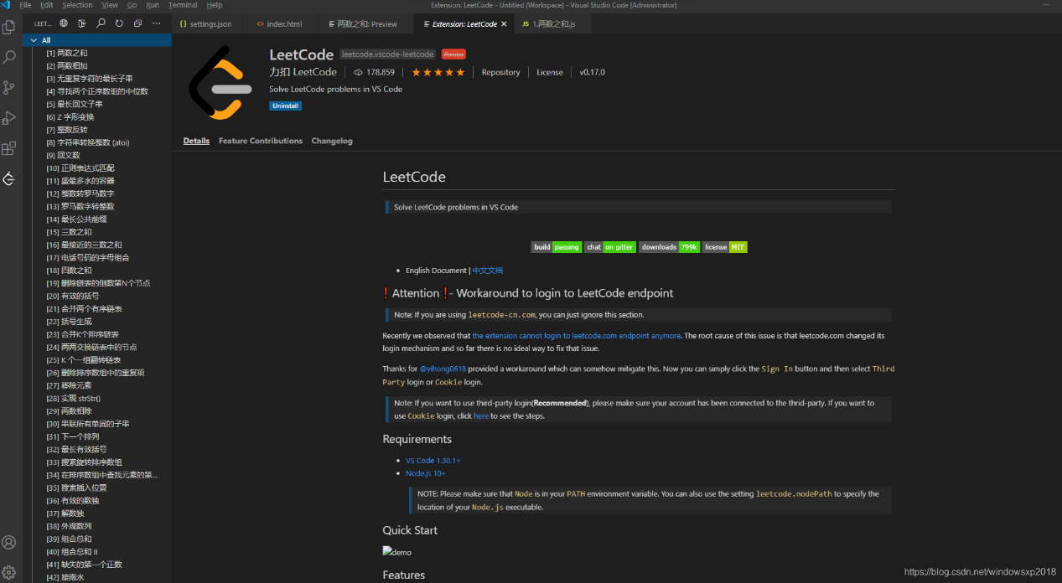Screen dimensions: 1062x583
Task: Open the Edit menu
Action: 46,5
